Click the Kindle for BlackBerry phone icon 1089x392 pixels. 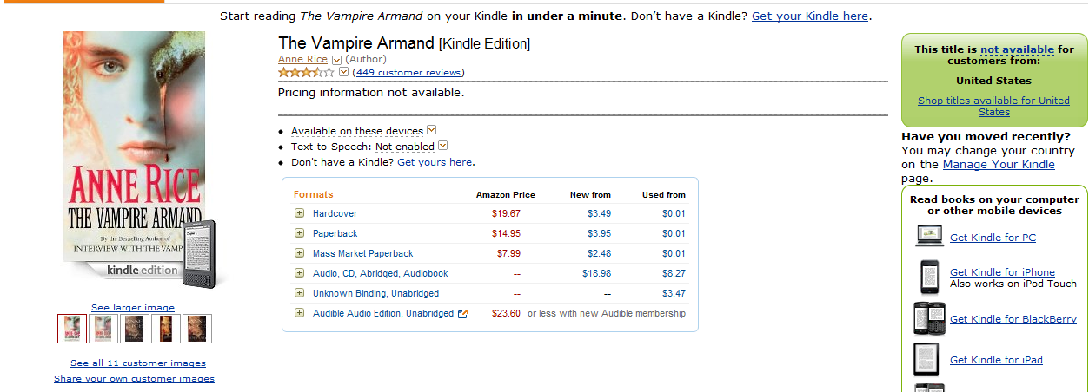tap(929, 318)
